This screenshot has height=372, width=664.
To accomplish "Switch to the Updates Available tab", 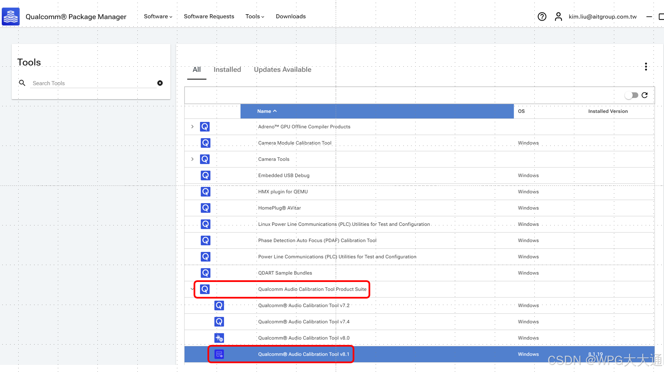I will click(x=282, y=69).
